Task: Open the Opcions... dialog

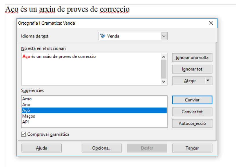Action: (102, 148)
